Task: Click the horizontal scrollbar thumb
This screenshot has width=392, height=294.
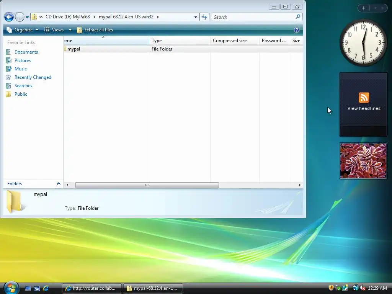Action: [x=147, y=185]
